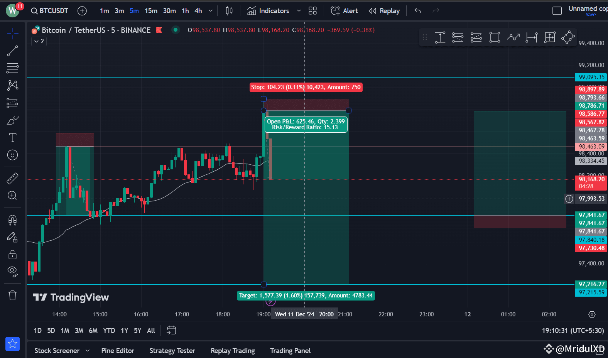Screen dimensions: 608x358
Task: Select the horizontal lines Fibonacci tool
Action: 12,68
